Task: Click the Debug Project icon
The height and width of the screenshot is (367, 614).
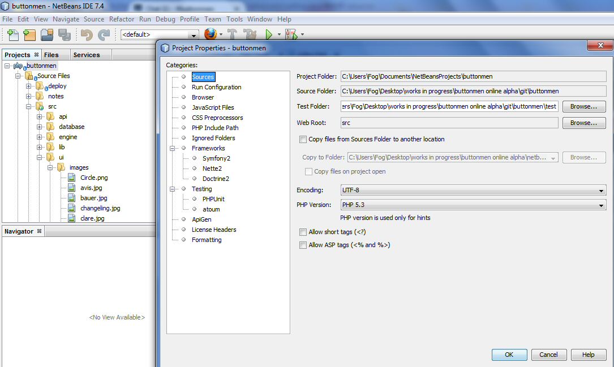Action: (x=291, y=34)
